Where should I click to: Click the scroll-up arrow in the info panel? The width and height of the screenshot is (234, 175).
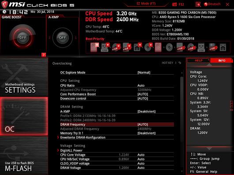(x=209, y=65)
